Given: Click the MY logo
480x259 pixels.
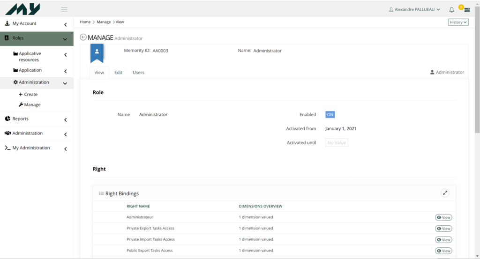Looking at the screenshot, I should (x=23, y=9).
